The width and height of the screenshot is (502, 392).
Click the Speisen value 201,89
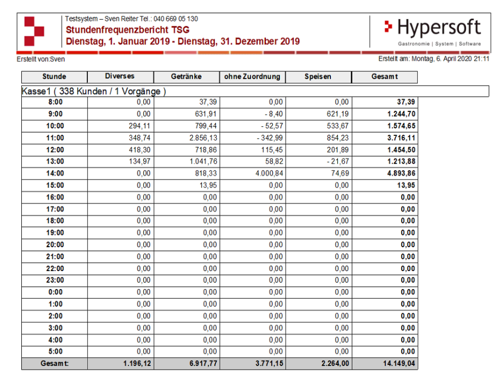tap(338, 150)
